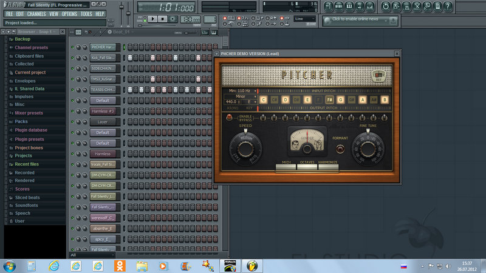This screenshot has width=486, height=273.
Task: Open Odnoklassniki shortcut in the taskbar
Action: (120, 266)
